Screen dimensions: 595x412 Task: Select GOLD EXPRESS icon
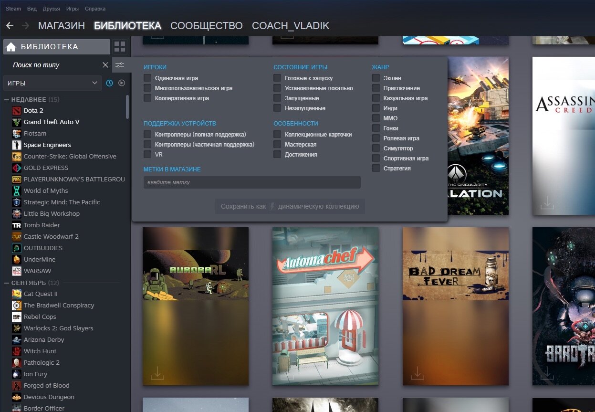point(17,168)
